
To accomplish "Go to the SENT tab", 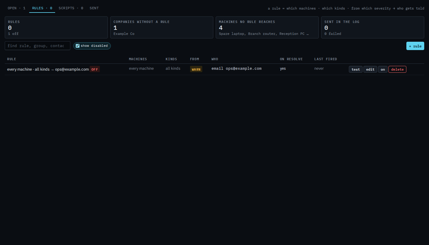I will pyautogui.click(x=94, y=8).
